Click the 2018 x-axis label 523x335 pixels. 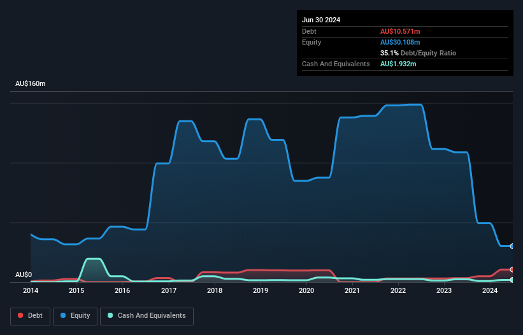[215, 290]
